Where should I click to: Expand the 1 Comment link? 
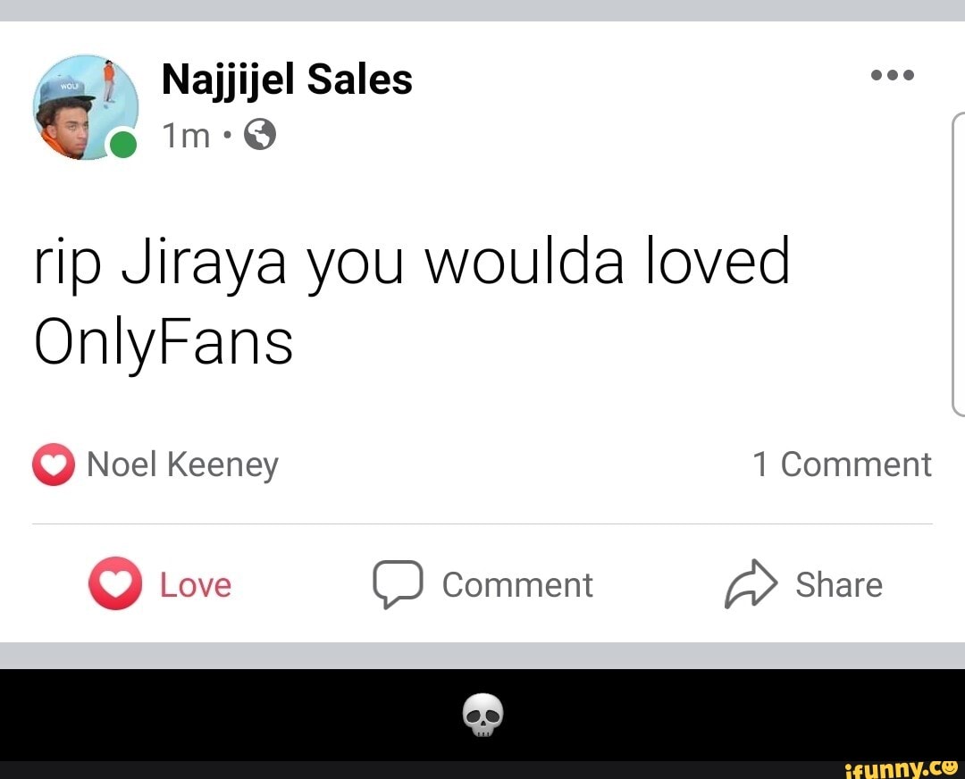click(842, 464)
